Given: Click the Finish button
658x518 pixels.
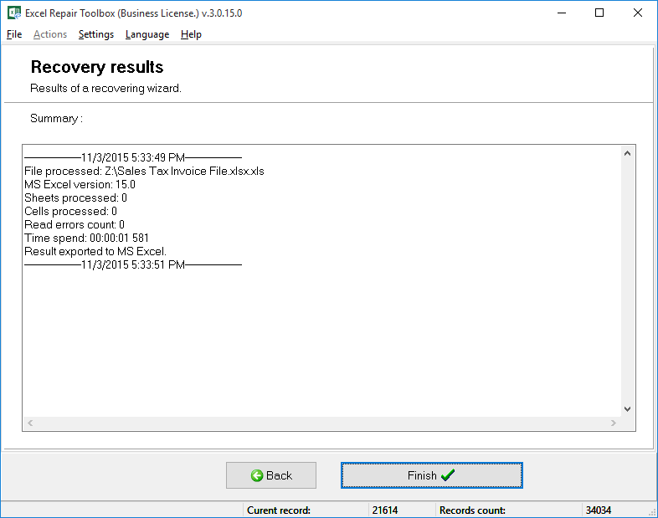Looking at the screenshot, I should click(x=432, y=475).
